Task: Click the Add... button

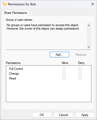Action: [x=59, y=55]
